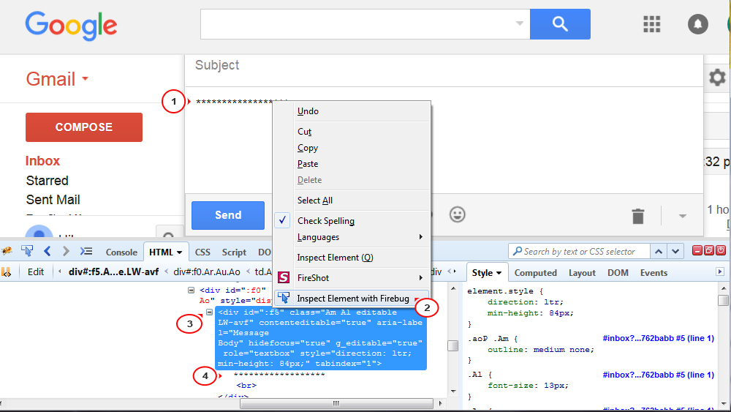731x412 pixels.
Task: Toggle Break On Mutate icon beside Edit
Action: (6, 271)
